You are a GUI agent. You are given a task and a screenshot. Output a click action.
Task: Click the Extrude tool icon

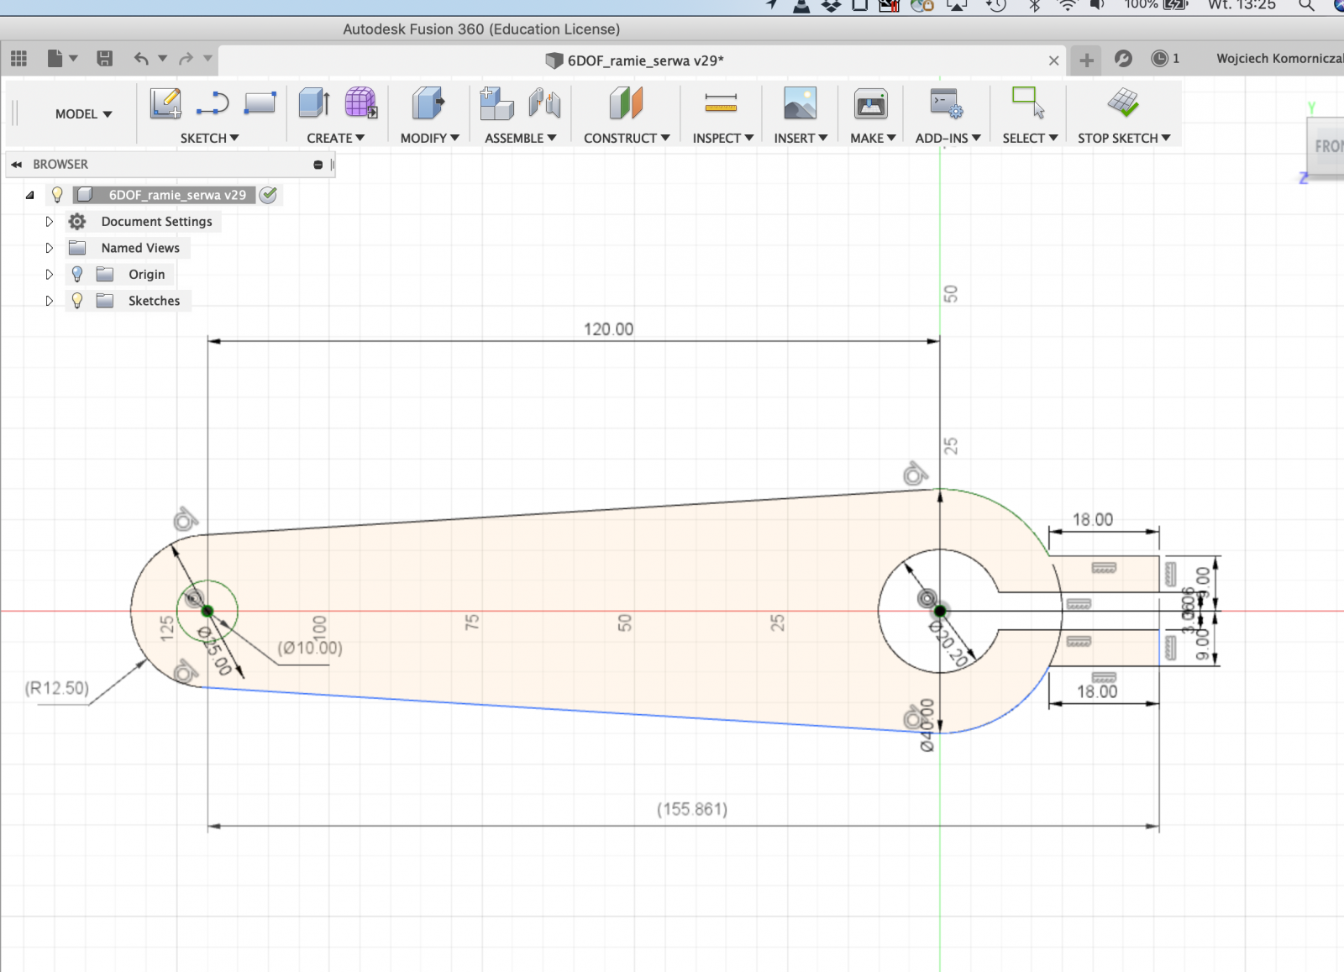tap(314, 103)
